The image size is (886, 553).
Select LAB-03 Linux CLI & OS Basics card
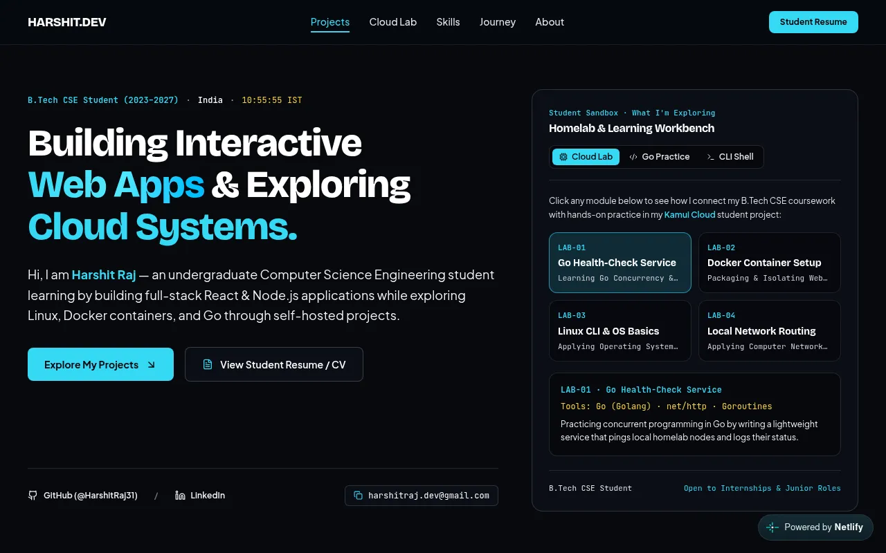tap(620, 331)
